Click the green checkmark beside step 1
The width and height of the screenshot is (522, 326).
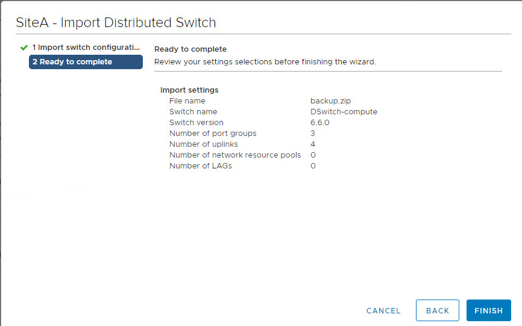(24, 48)
